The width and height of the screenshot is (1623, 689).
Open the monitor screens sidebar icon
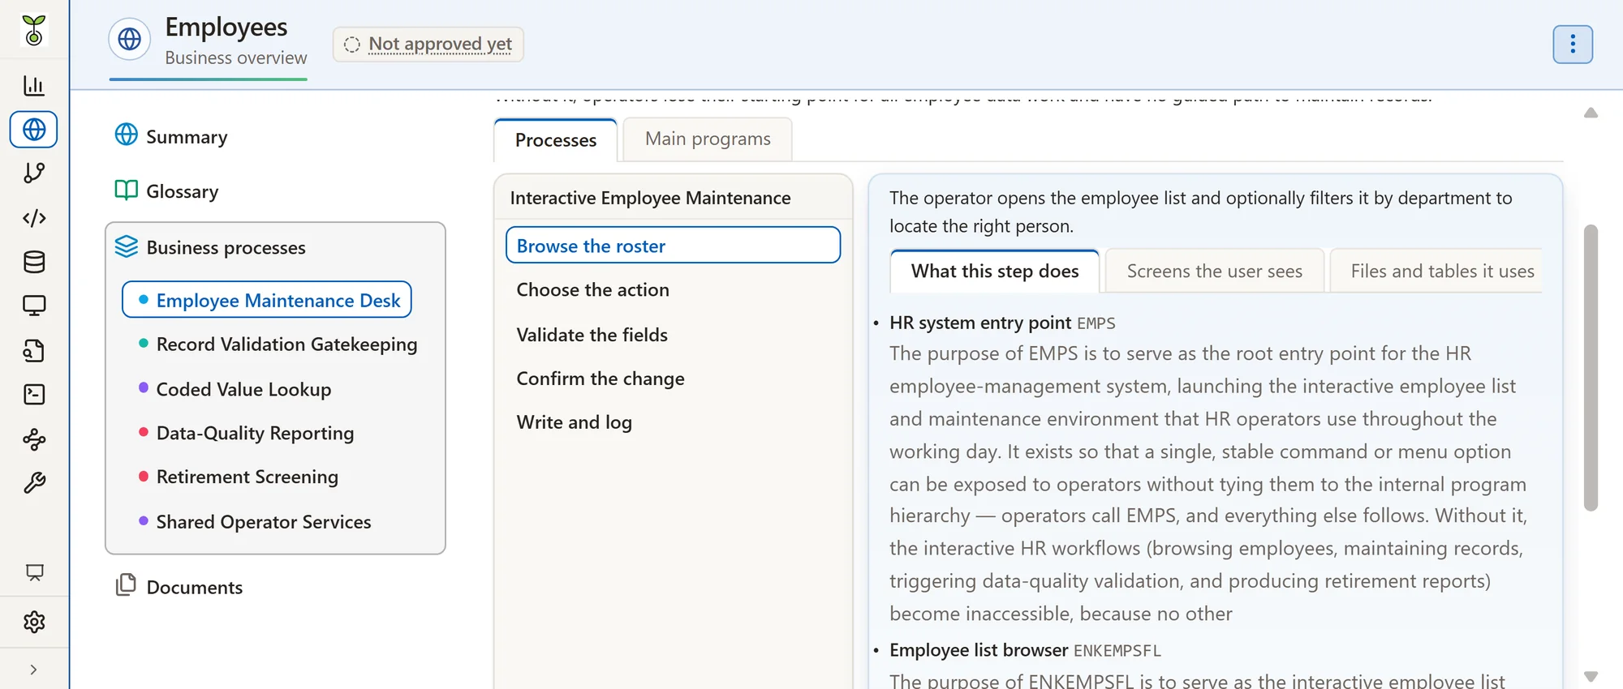point(34,306)
